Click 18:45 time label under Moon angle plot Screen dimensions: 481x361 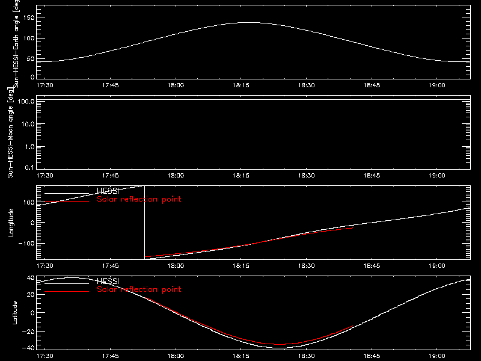point(372,175)
